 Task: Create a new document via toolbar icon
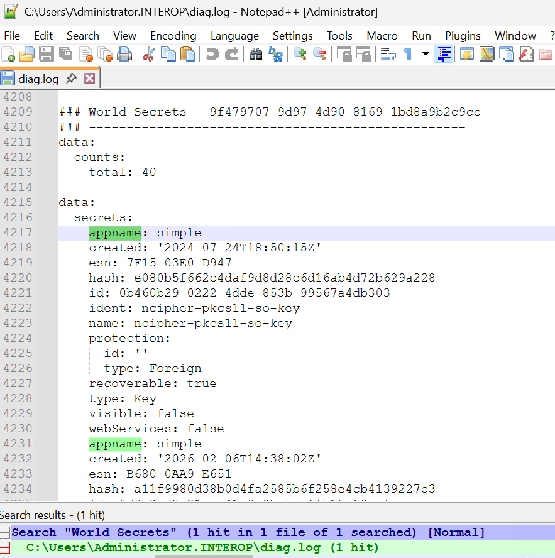coord(8,55)
